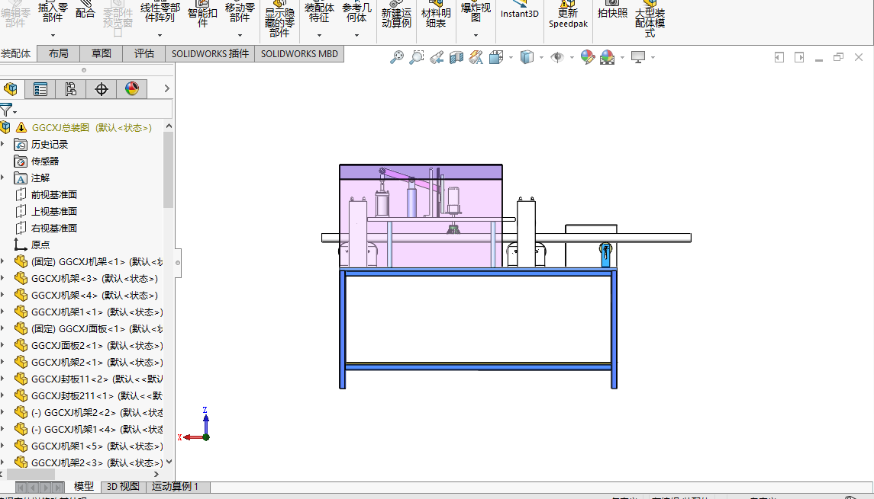This screenshot has height=499, width=874.
Task: Click tree scrollbar down arrow
Action: [x=169, y=462]
